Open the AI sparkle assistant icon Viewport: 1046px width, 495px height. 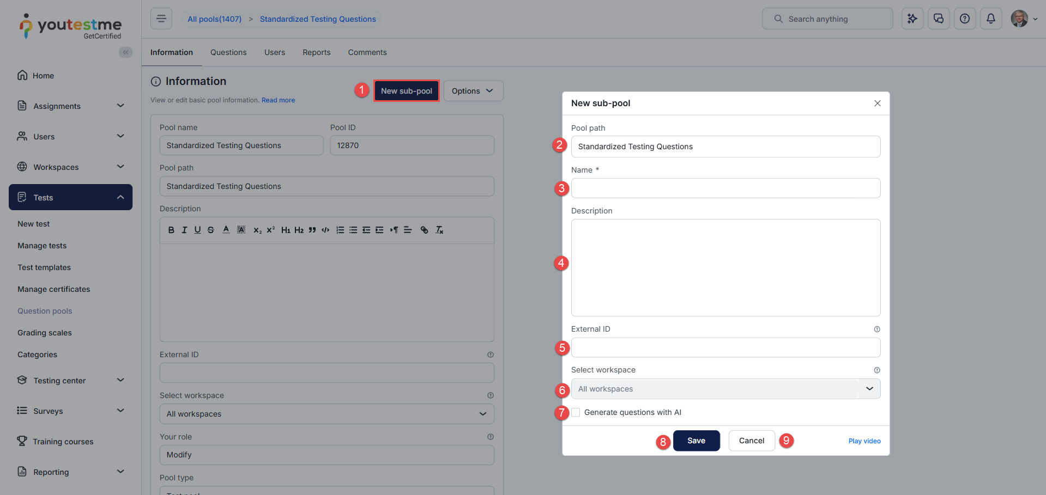click(912, 19)
